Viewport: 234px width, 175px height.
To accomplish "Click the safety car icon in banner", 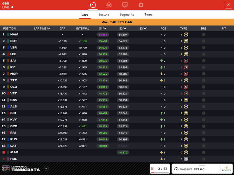I will point(105,22).
